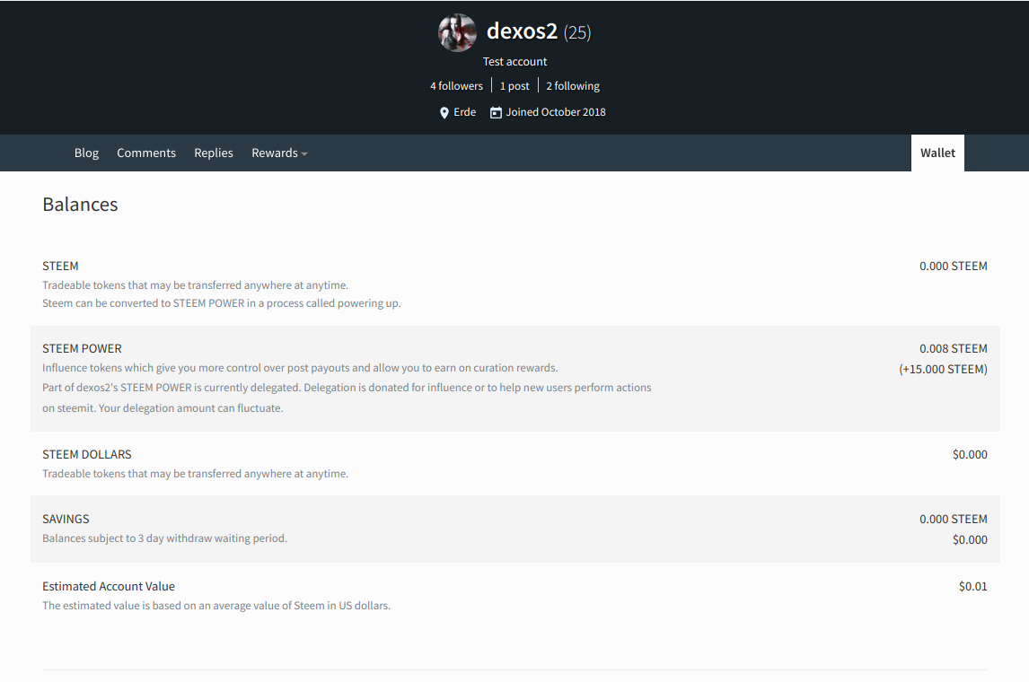Click the STEEM POWER label

[82, 349]
